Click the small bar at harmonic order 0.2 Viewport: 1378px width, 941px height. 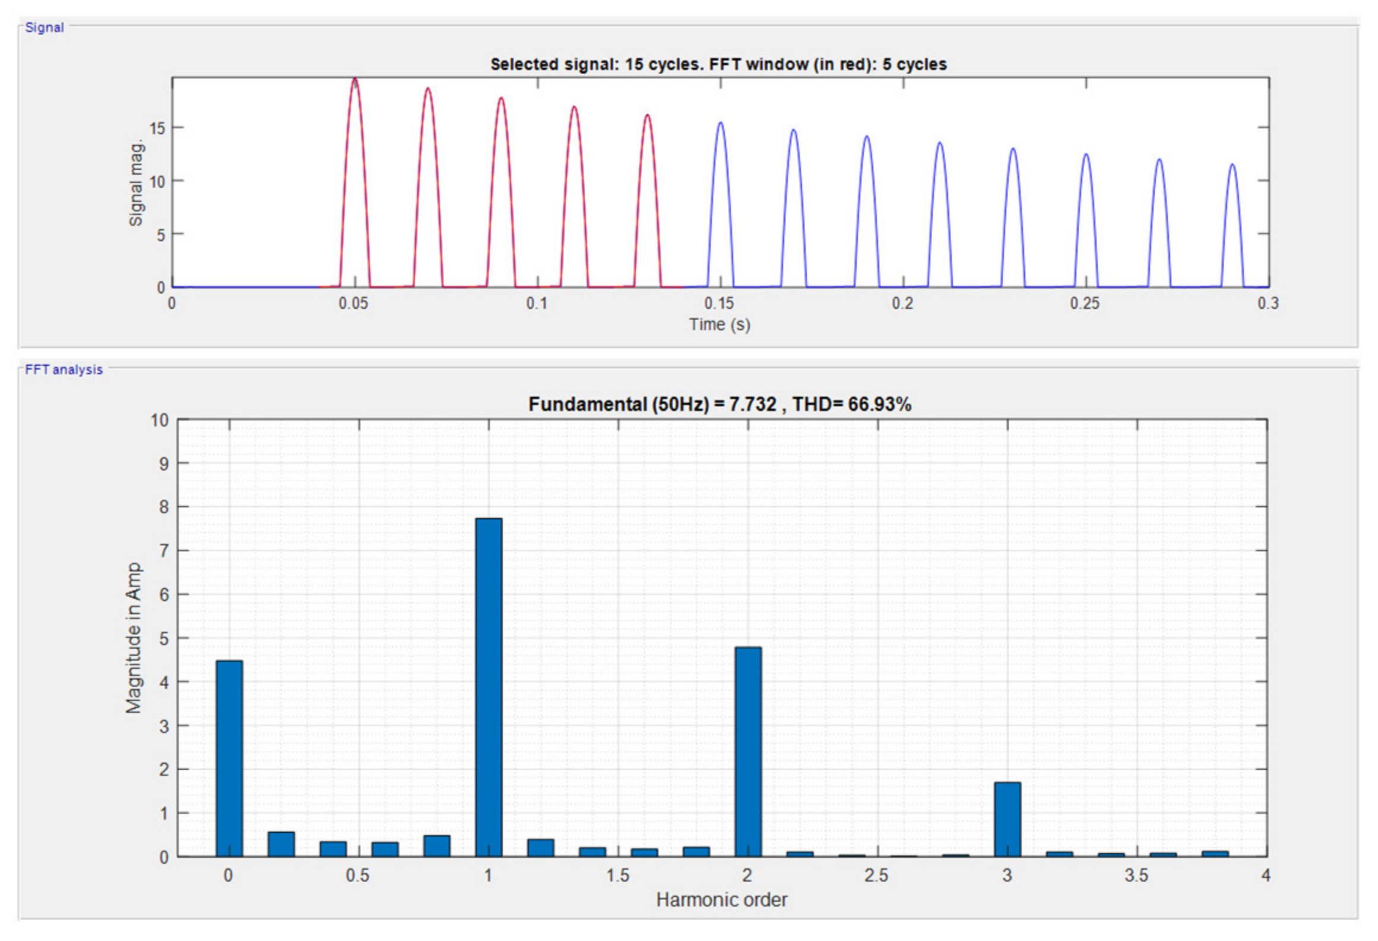tap(281, 844)
